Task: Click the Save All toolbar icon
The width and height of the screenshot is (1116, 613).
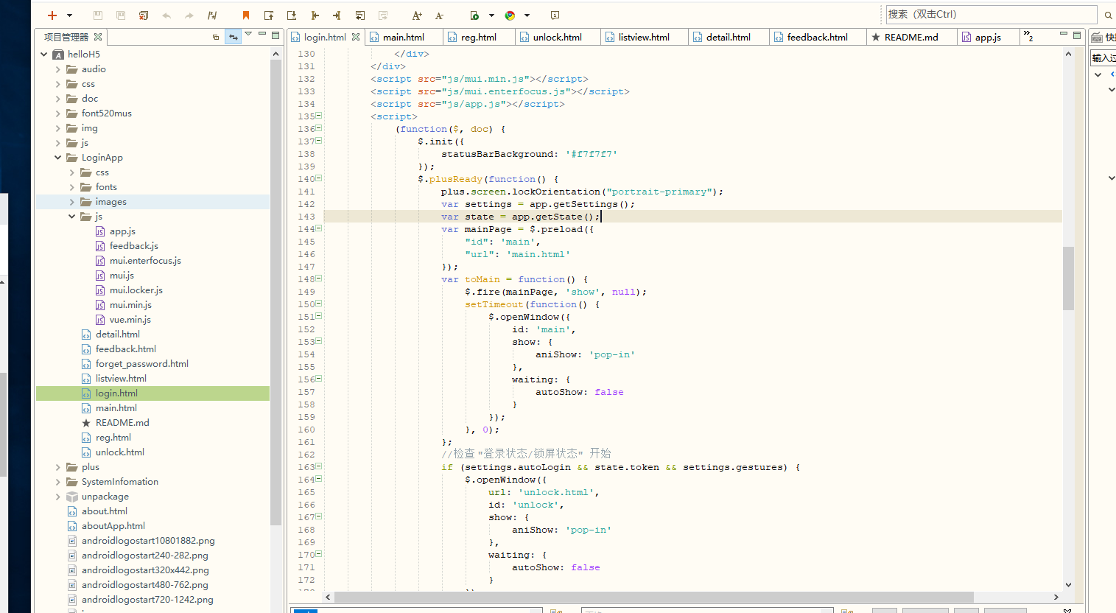Action: pos(121,15)
